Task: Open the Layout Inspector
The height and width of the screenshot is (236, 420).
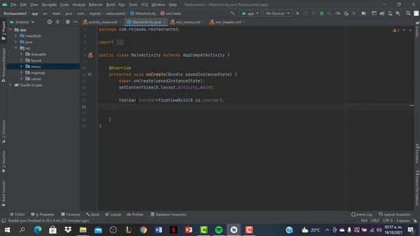Action: (394, 214)
